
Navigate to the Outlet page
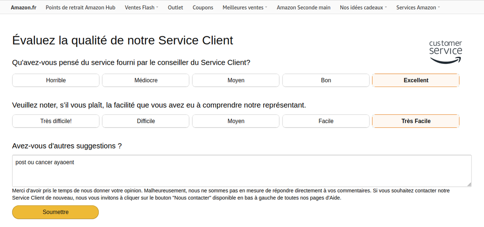pos(175,8)
